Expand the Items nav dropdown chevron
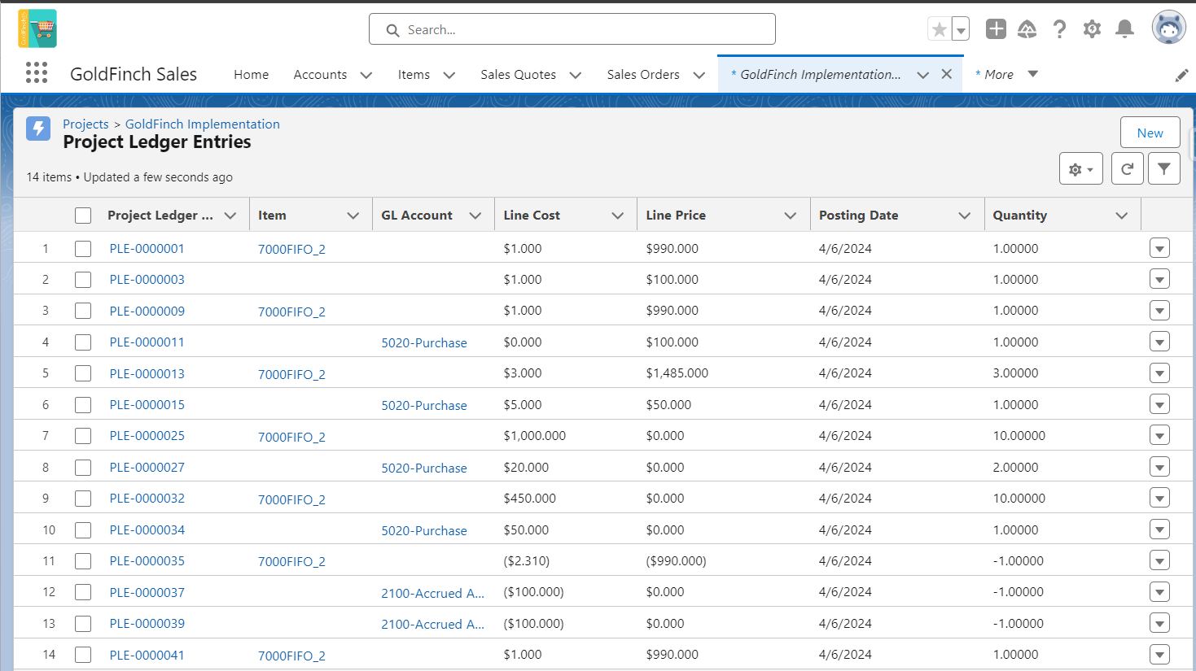 (x=449, y=75)
